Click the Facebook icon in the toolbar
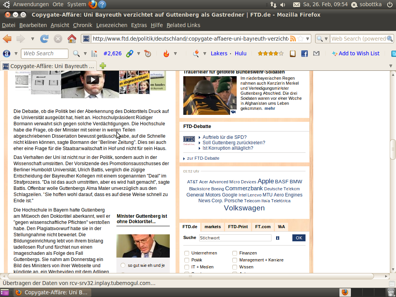396x297 pixels. coord(305,53)
